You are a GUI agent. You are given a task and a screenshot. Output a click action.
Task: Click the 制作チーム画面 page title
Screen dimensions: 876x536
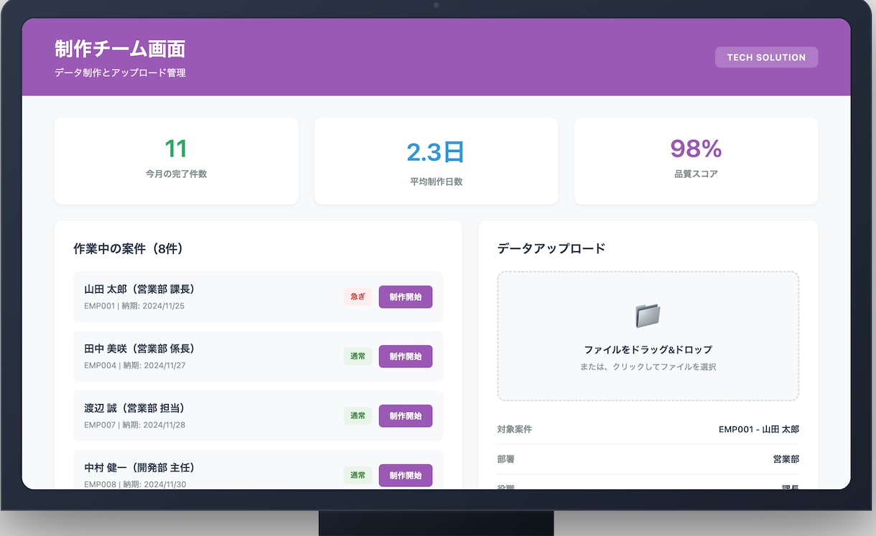(x=120, y=49)
